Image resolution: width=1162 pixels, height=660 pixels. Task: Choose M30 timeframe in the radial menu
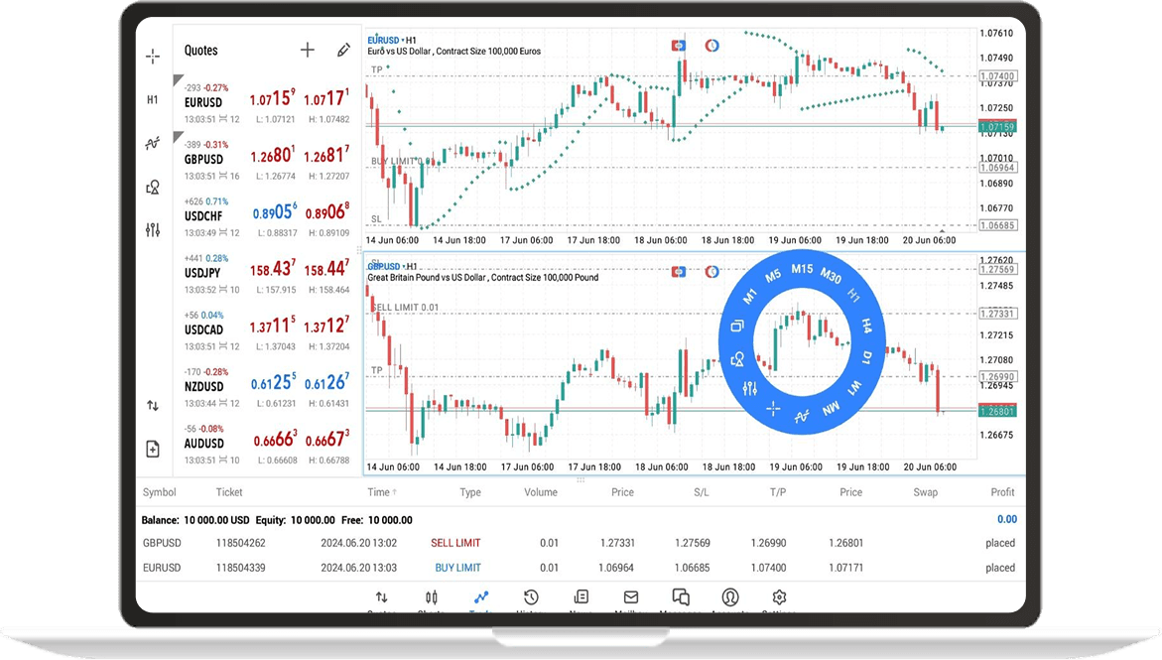[831, 277]
